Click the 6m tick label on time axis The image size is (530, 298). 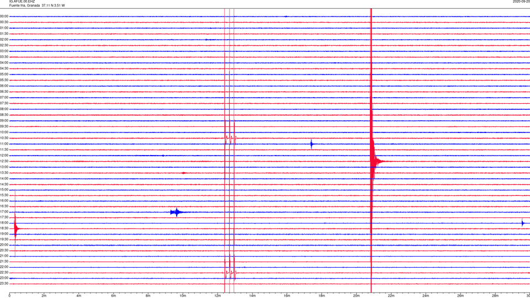click(x=113, y=296)
